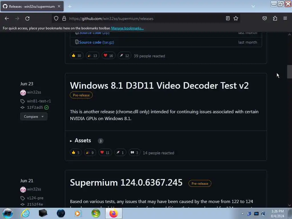Open the Compare dropdown
The image size is (292, 219).
(34, 117)
